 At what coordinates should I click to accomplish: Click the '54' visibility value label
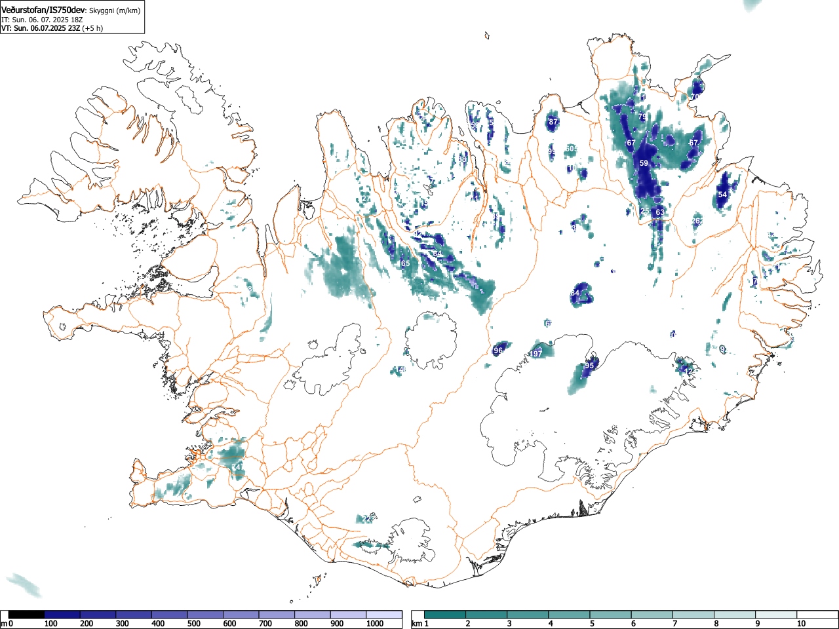point(722,195)
